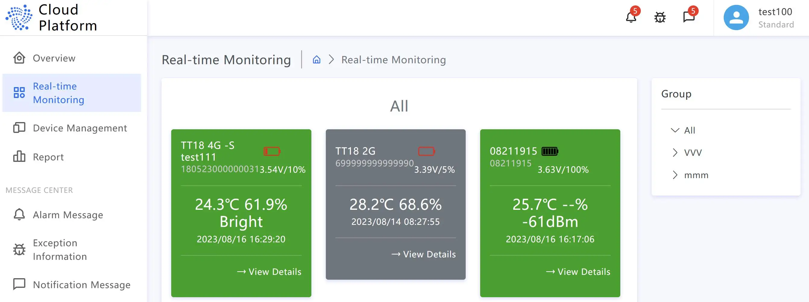View Details of device 08211915

[x=578, y=272]
